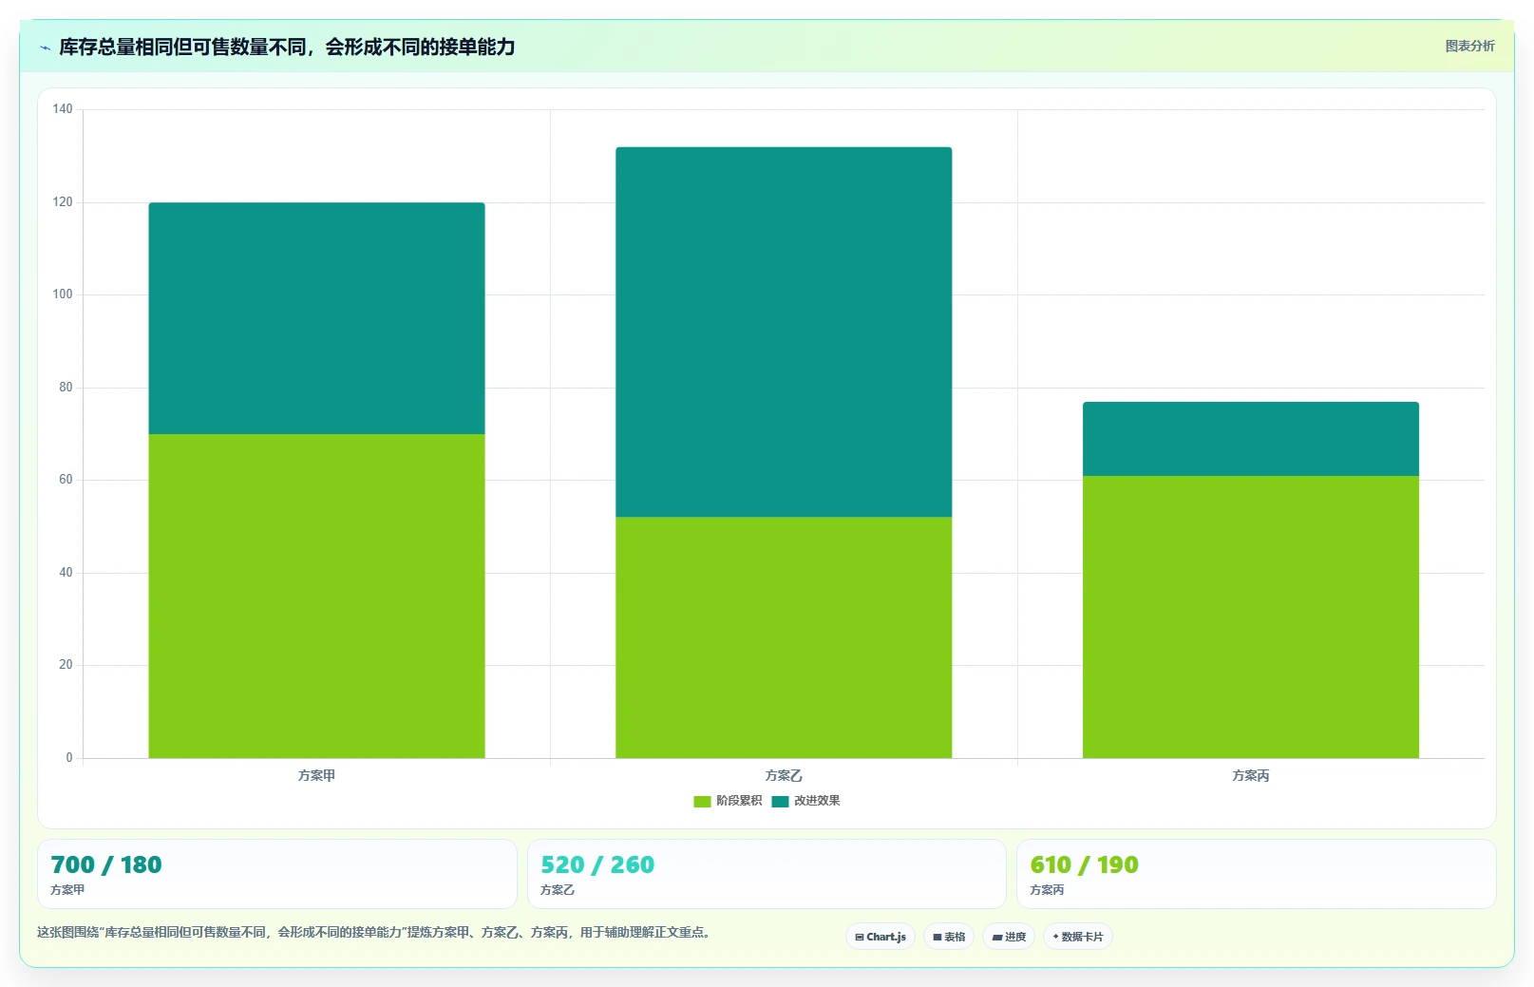Click the 方案甲 caption under 700 / 180
The height and width of the screenshot is (987, 1534).
pyautogui.click(x=67, y=890)
